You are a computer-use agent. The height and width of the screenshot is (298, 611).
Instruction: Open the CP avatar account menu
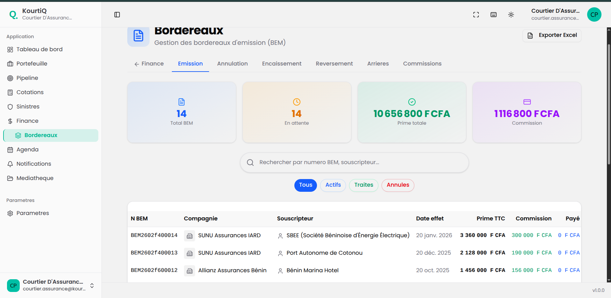(x=594, y=15)
